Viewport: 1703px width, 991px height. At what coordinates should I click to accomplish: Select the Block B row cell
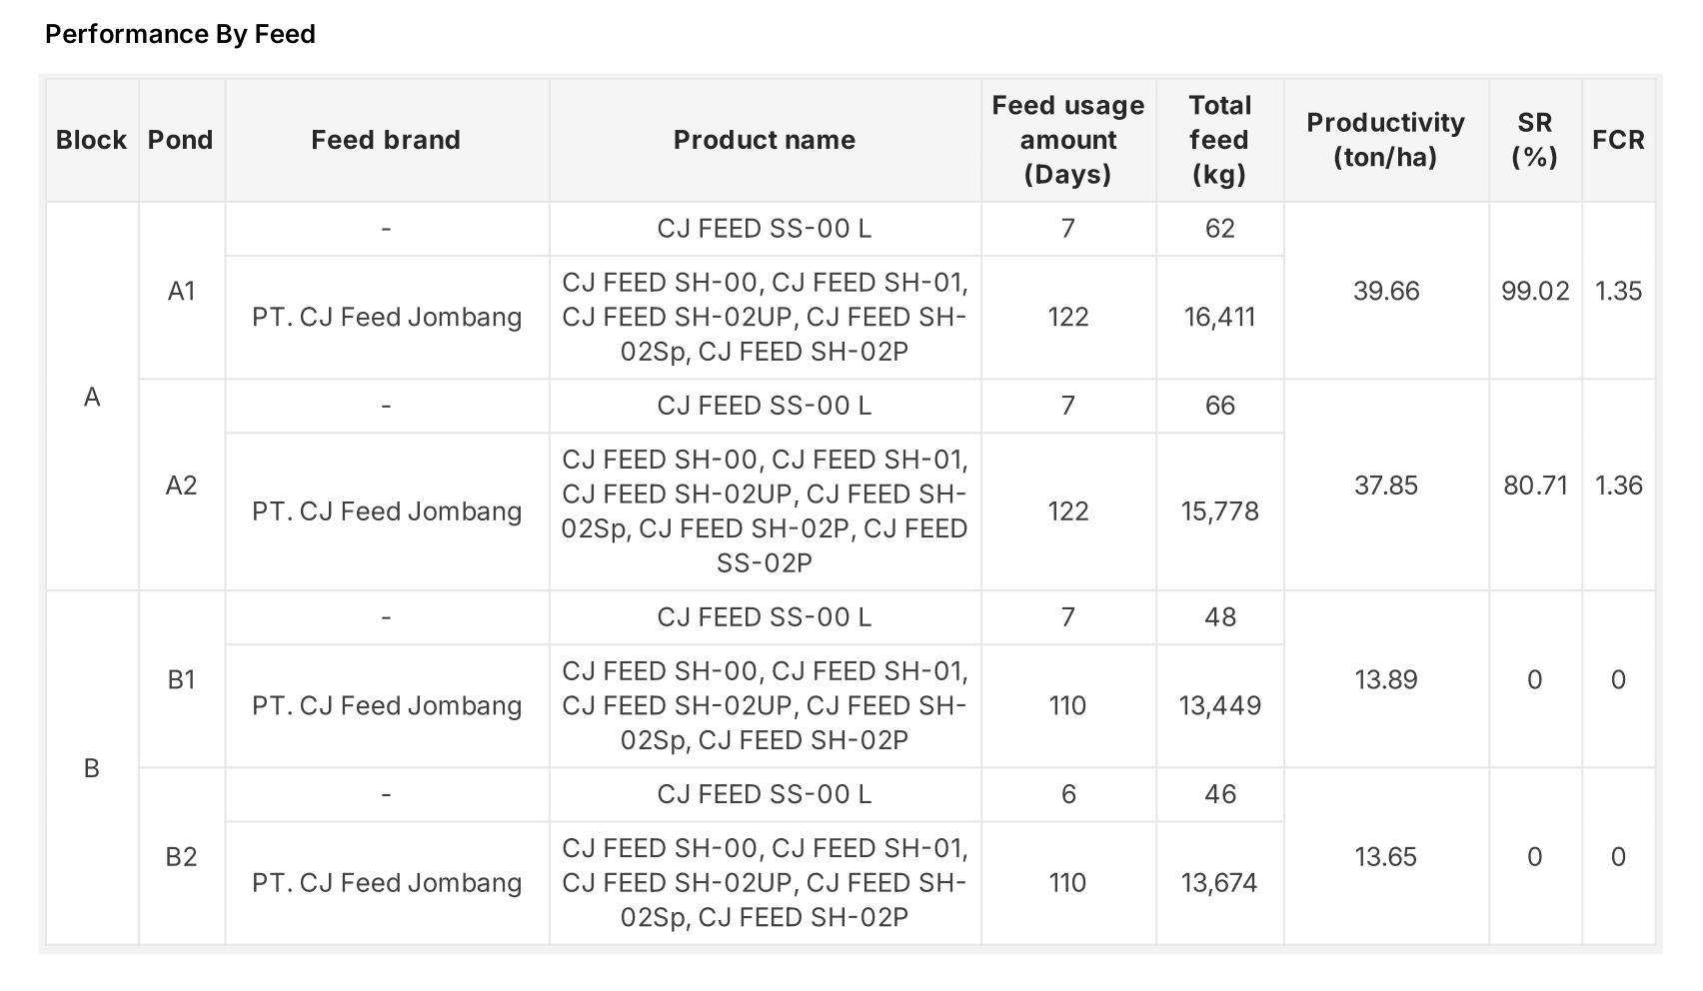(92, 768)
